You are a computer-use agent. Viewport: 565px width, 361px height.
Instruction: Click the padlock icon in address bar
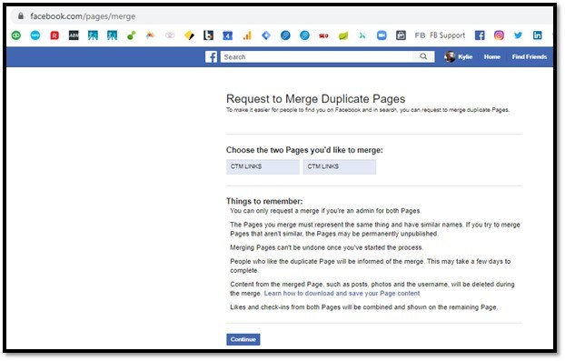pyautogui.click(x=21, y=15)
